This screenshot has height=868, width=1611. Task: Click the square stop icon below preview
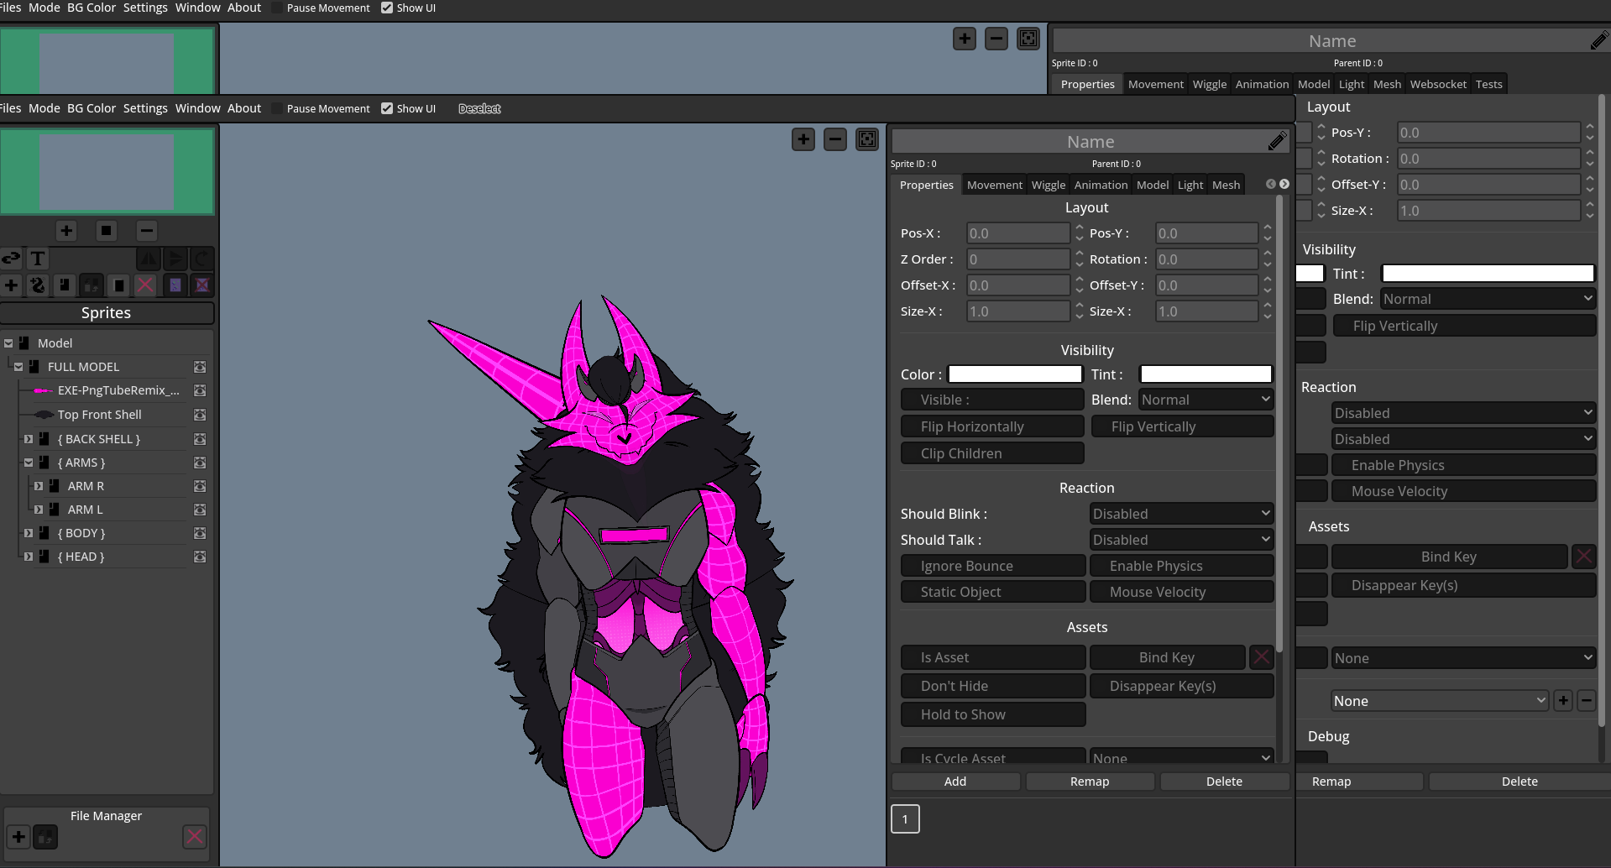point(107,231)
